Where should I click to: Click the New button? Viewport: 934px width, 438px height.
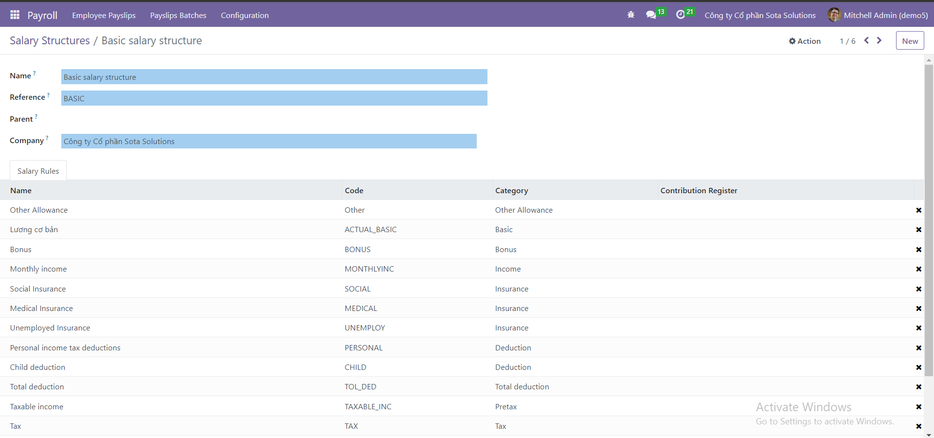pyautogui.click(x=910, y=41)
